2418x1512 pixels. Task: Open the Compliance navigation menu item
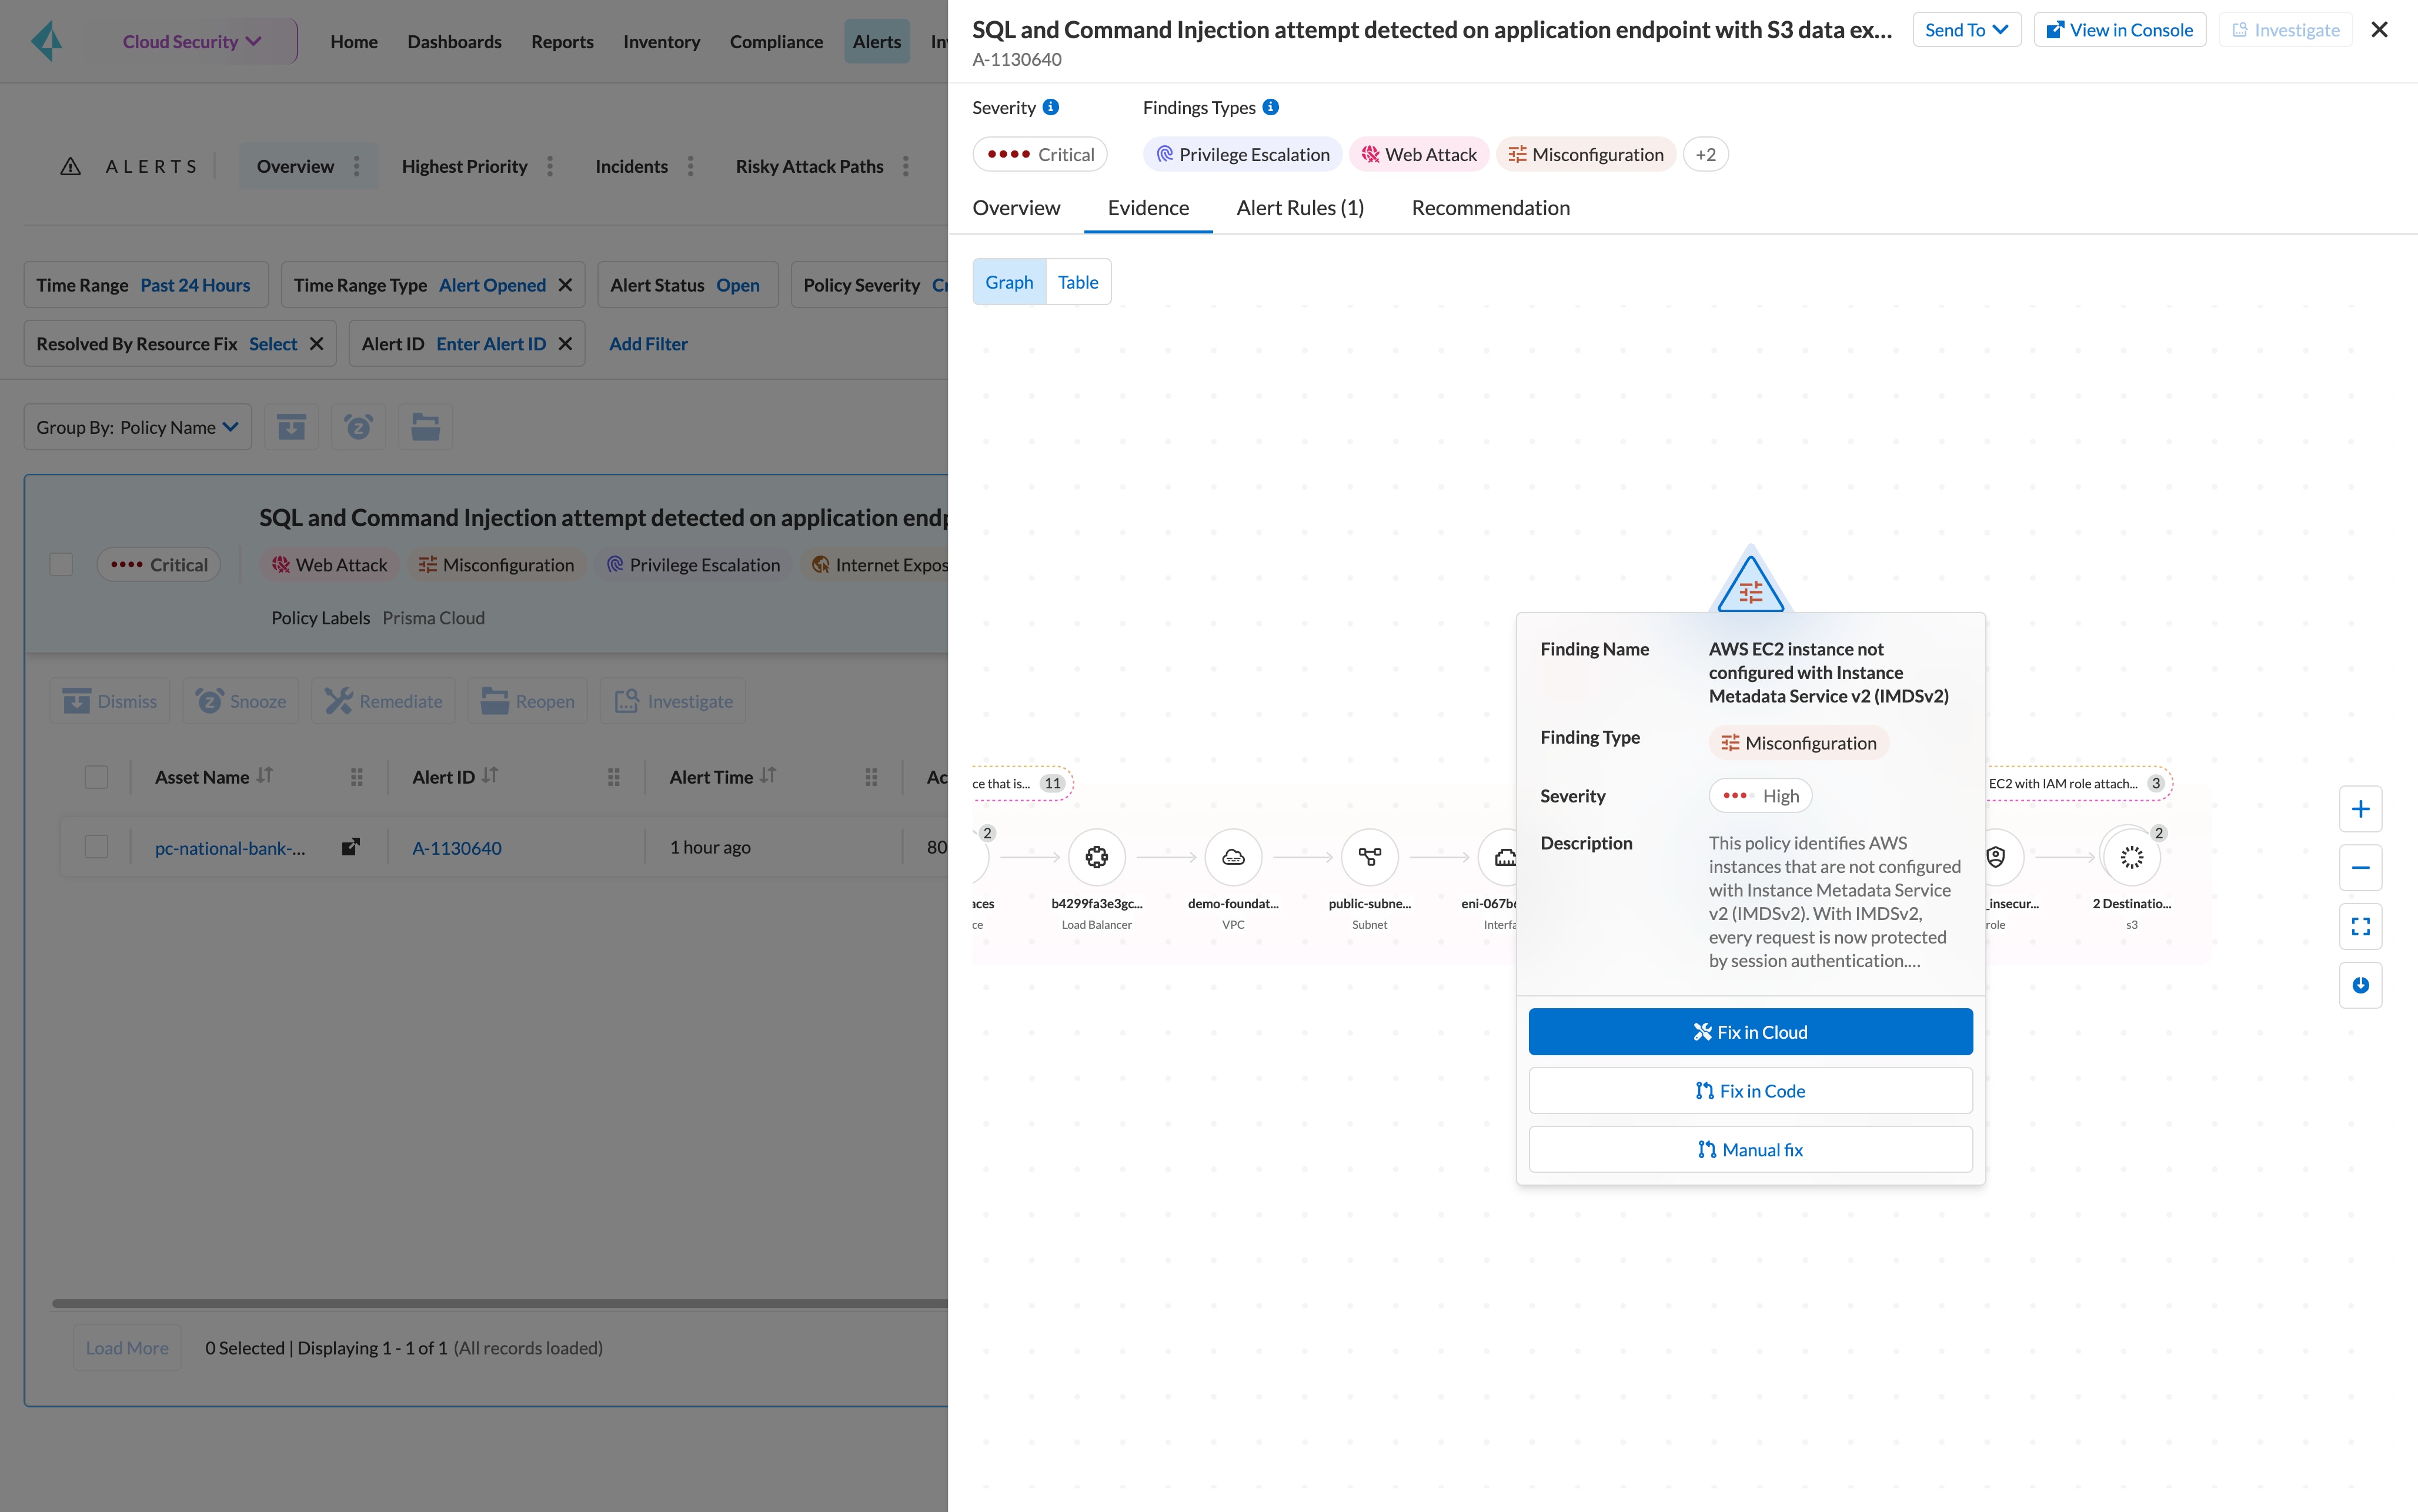click(x=776, y=41)
